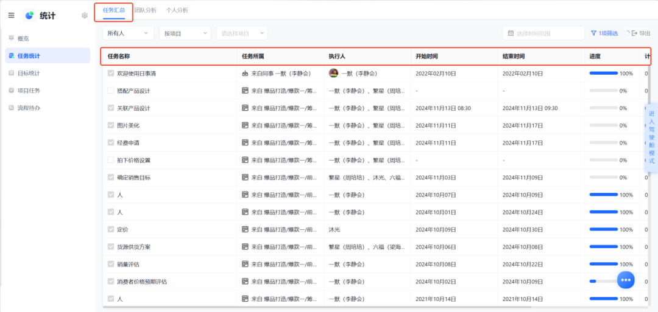
Task: Click the 消费者价格预期评估 task name
Action: [142, 282]
